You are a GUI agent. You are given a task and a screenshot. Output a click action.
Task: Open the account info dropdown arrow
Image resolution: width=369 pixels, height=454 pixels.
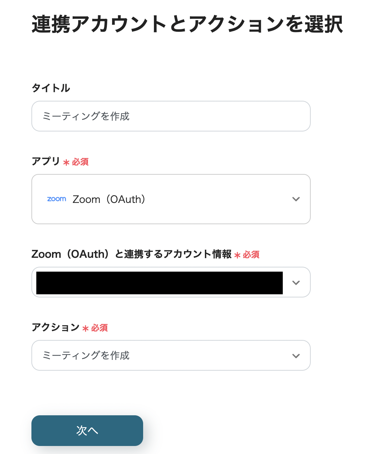[296, 282]
